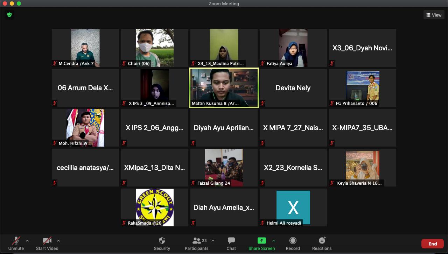Click the muted mic icon on XMipa2_13_Dita tile
Image resolution: width=448 pixels, height=254 pixels.
[x=124, y=183]
